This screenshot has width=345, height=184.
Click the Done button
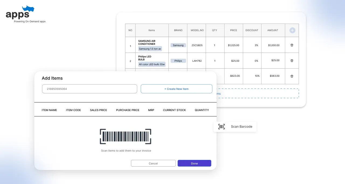click(x=194, y=163)
